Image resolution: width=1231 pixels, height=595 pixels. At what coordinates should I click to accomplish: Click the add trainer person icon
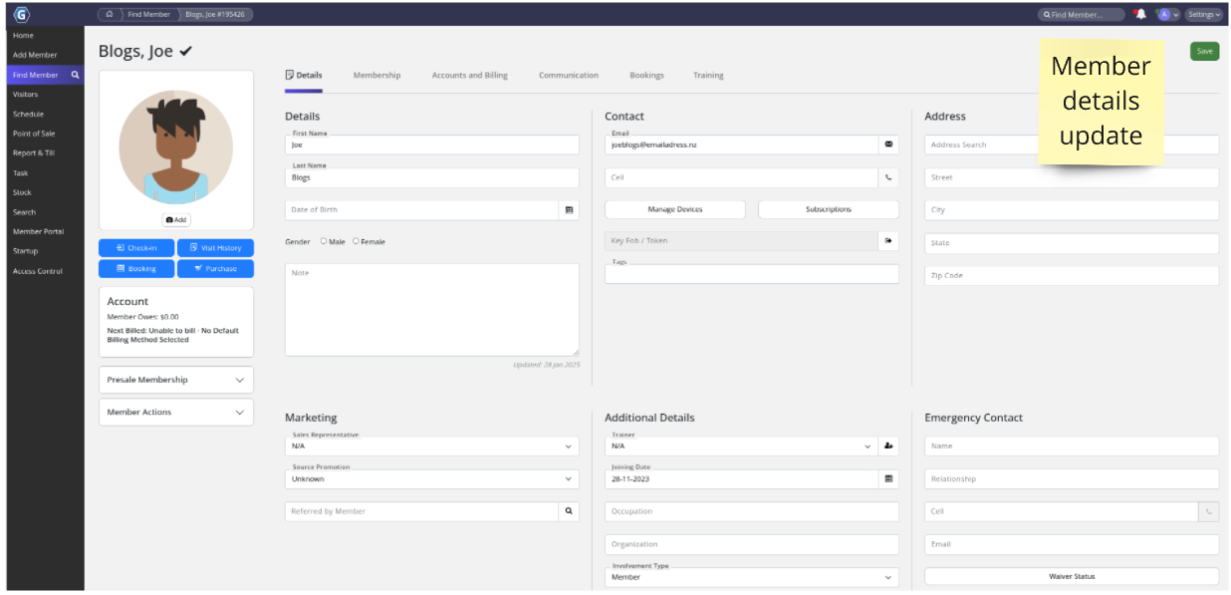[888, 446]
